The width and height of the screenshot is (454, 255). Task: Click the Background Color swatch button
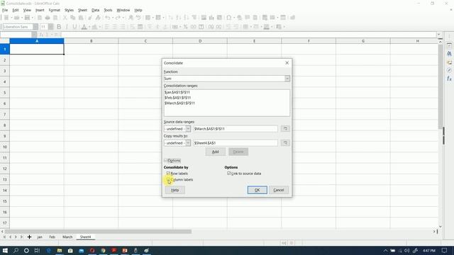94,27
